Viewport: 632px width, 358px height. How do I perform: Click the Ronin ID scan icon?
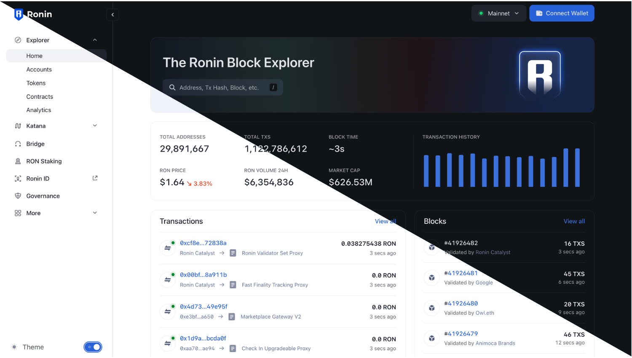pyautogui.click(x=18, y=179)
